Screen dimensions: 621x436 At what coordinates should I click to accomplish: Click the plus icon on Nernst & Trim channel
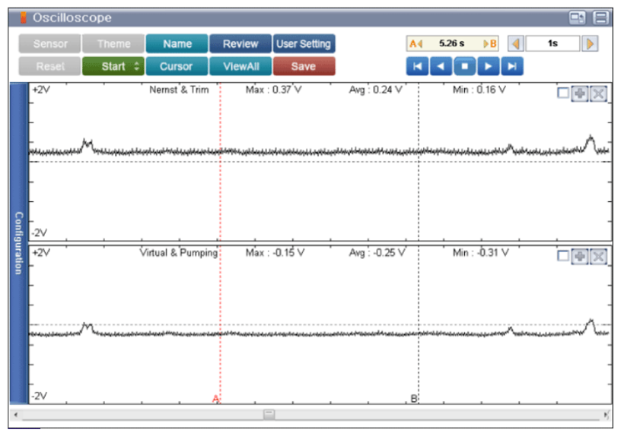click(x=580, y=93)
